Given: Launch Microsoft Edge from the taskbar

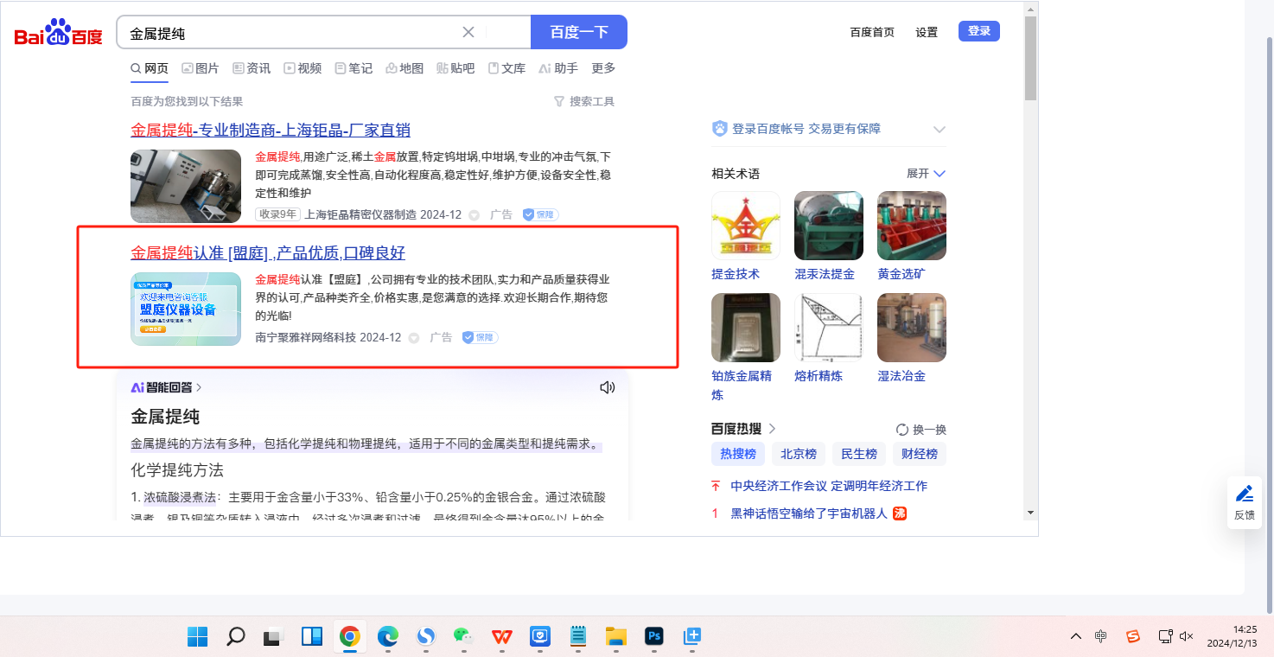Looking at the screenshot, I should 388,637.
